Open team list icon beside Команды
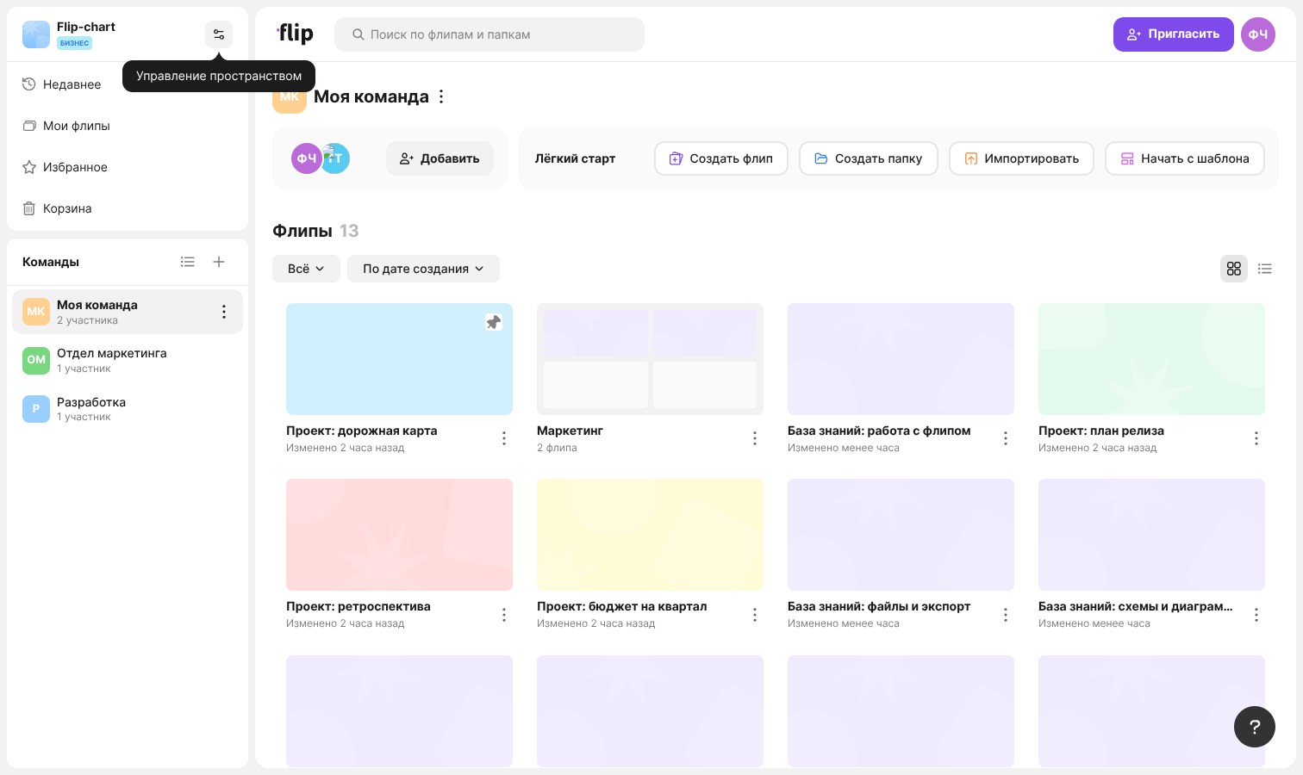 point(187,262)
